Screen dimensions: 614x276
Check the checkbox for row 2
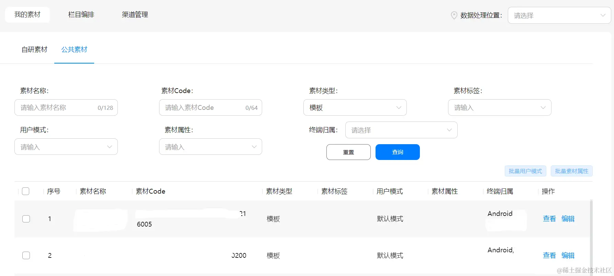[x=26, y=255]
